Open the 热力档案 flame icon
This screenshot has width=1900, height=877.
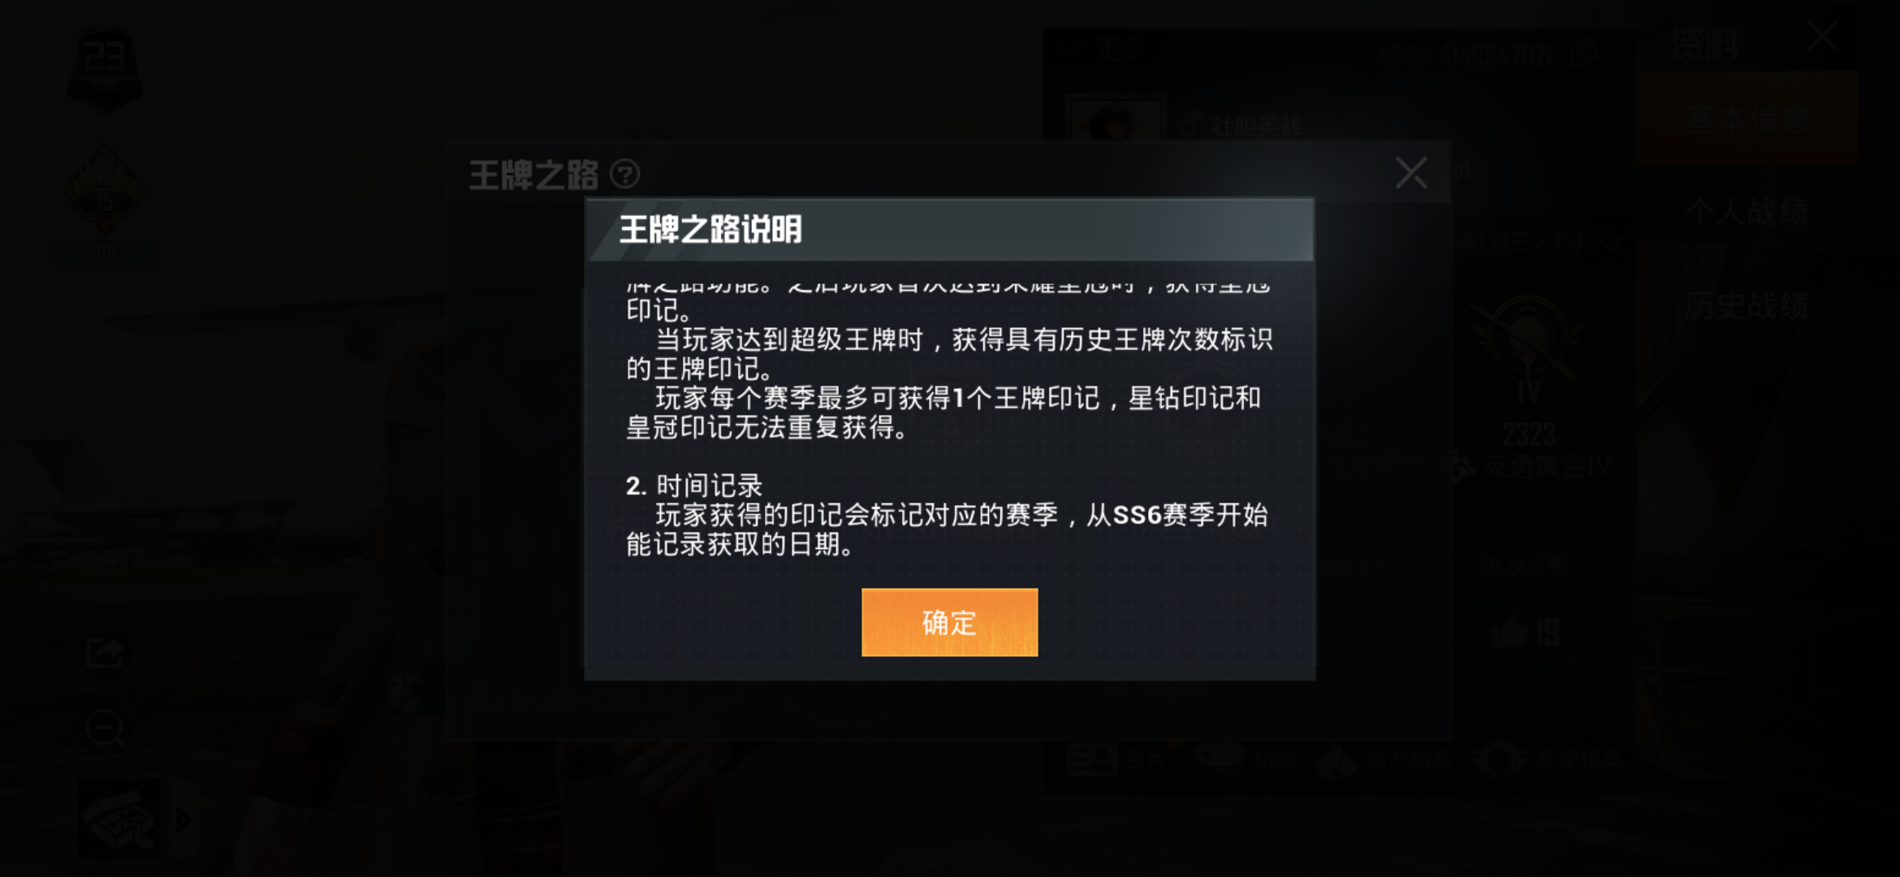tap(1336, 759)
